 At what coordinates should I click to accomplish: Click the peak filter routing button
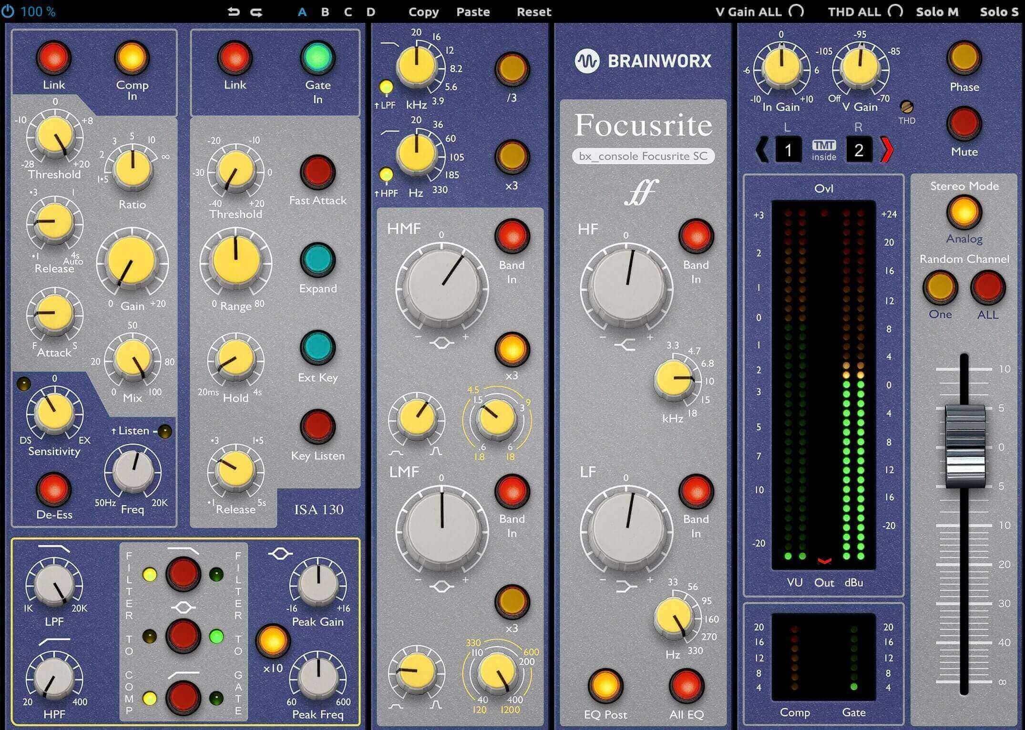[x=183, y=636]
